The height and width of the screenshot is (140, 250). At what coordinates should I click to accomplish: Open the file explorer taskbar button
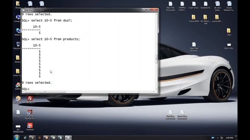pyautogui.click(x=54, y=138)
